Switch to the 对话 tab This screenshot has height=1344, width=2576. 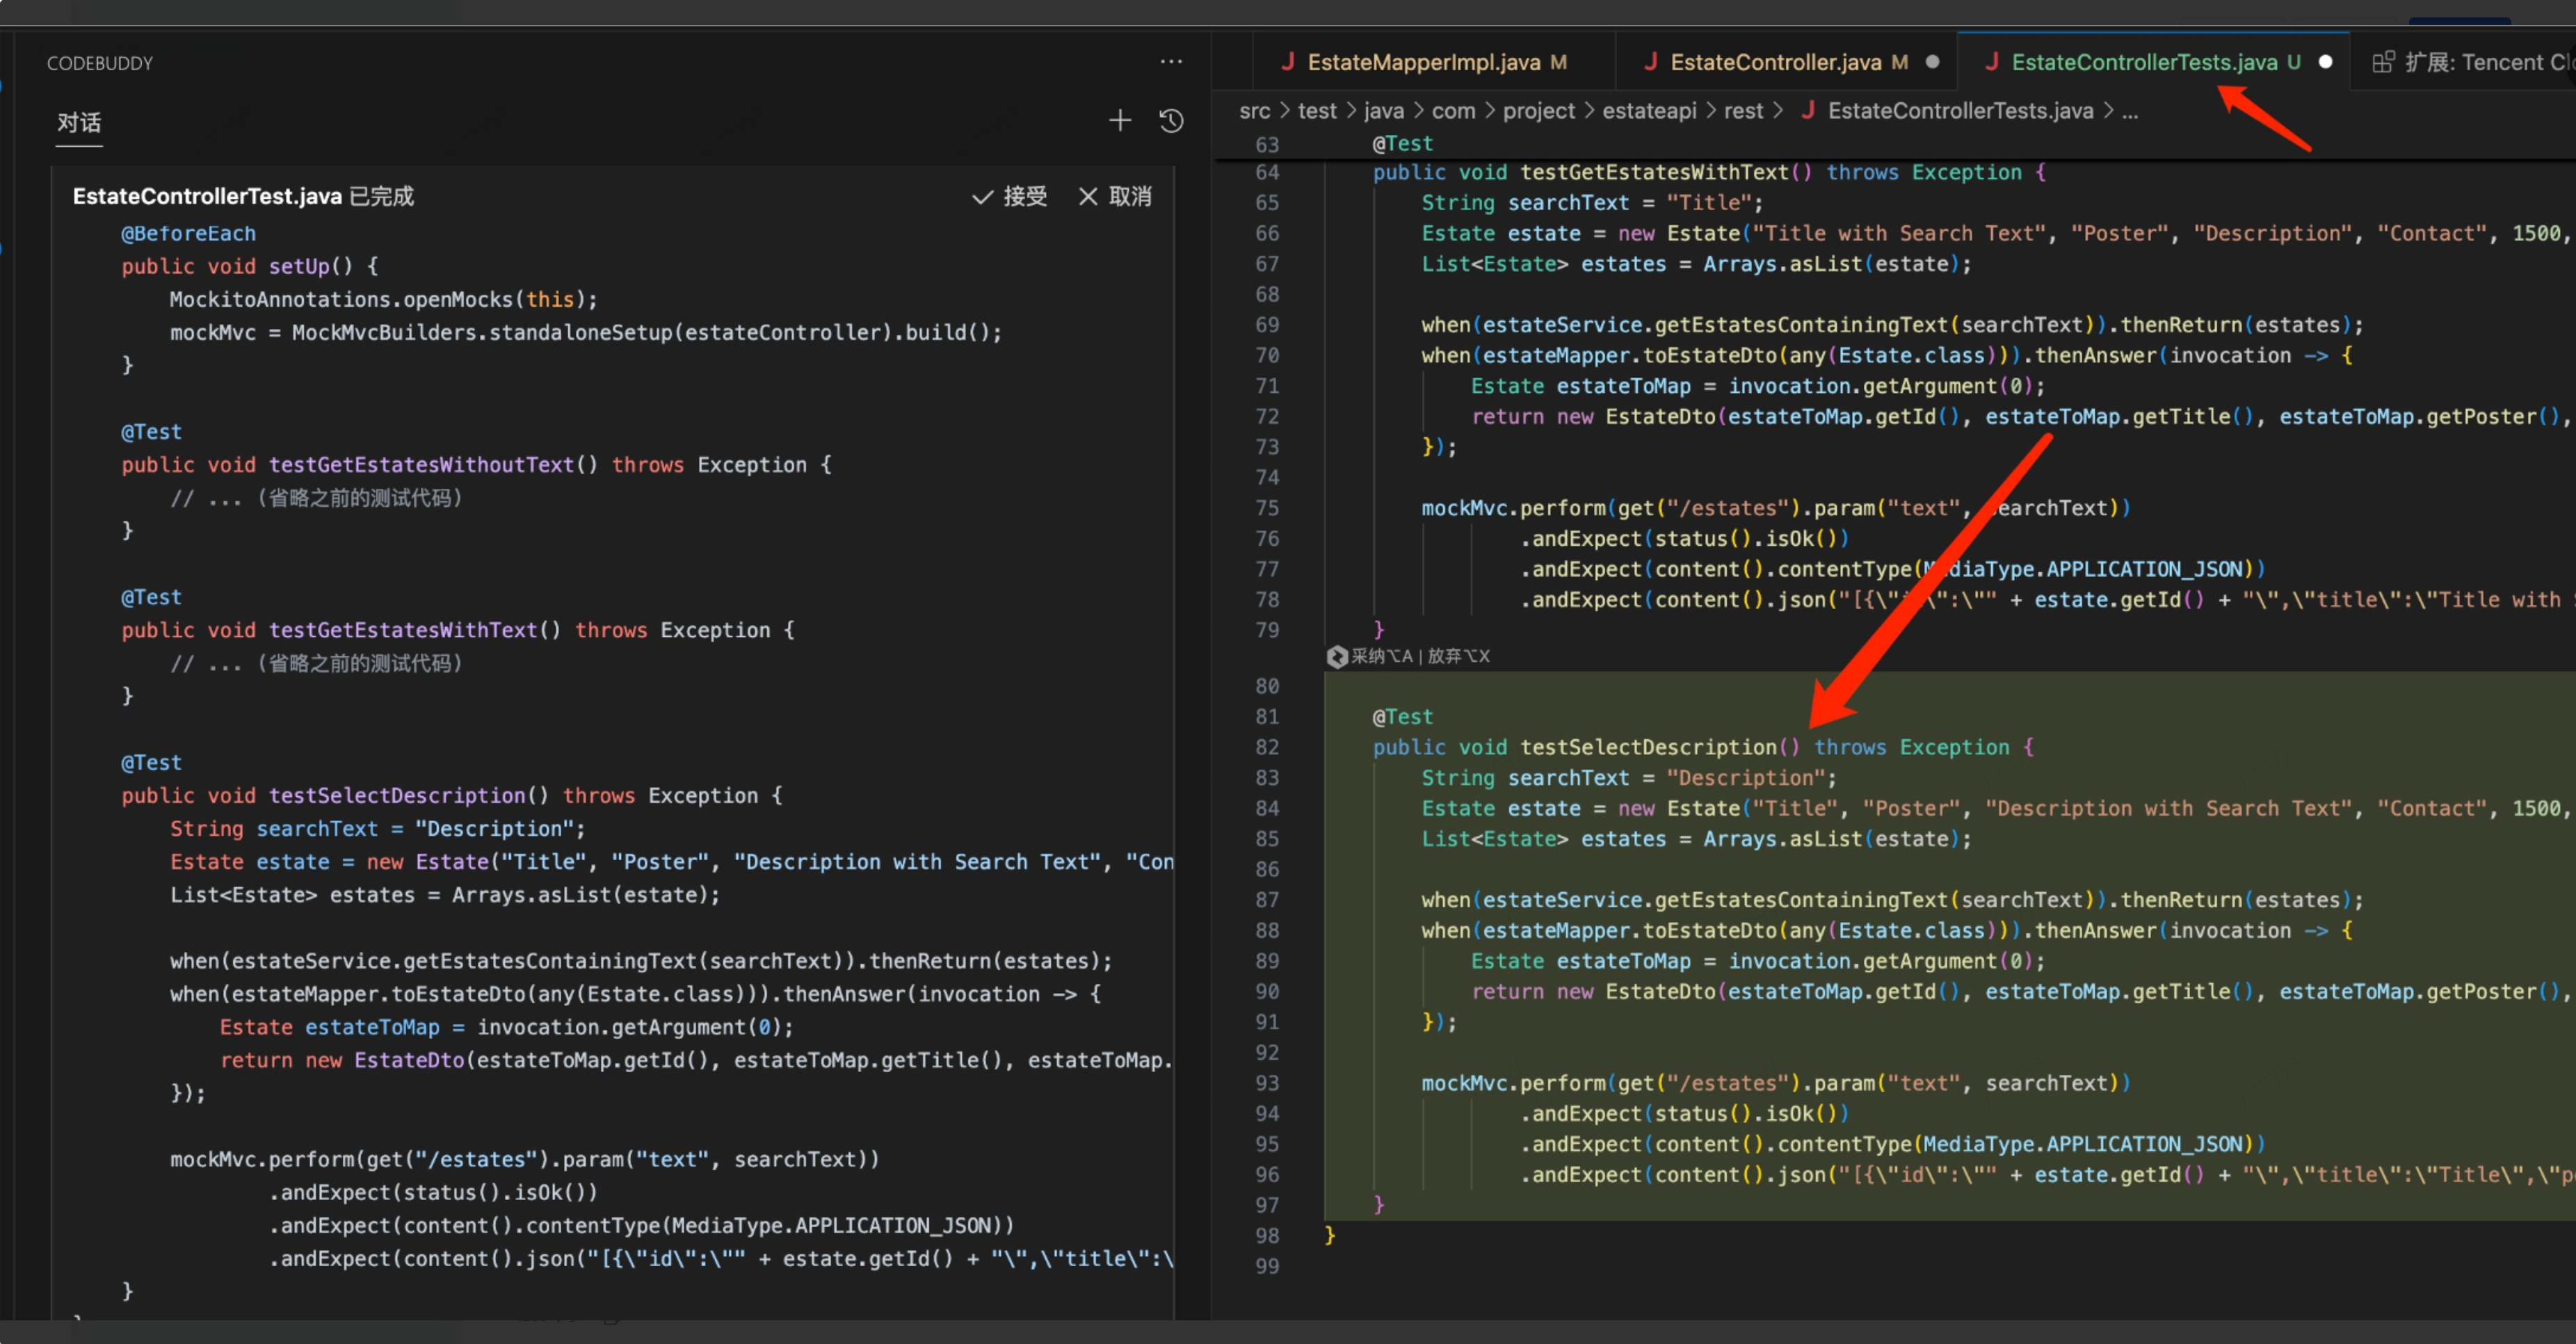[x=79, y=123]
